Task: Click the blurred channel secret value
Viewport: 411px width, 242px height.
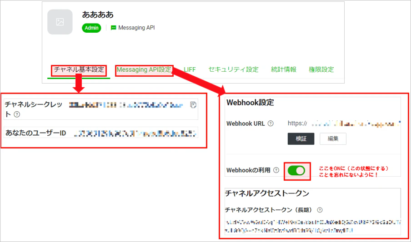Action: click(x=126, y=105)
